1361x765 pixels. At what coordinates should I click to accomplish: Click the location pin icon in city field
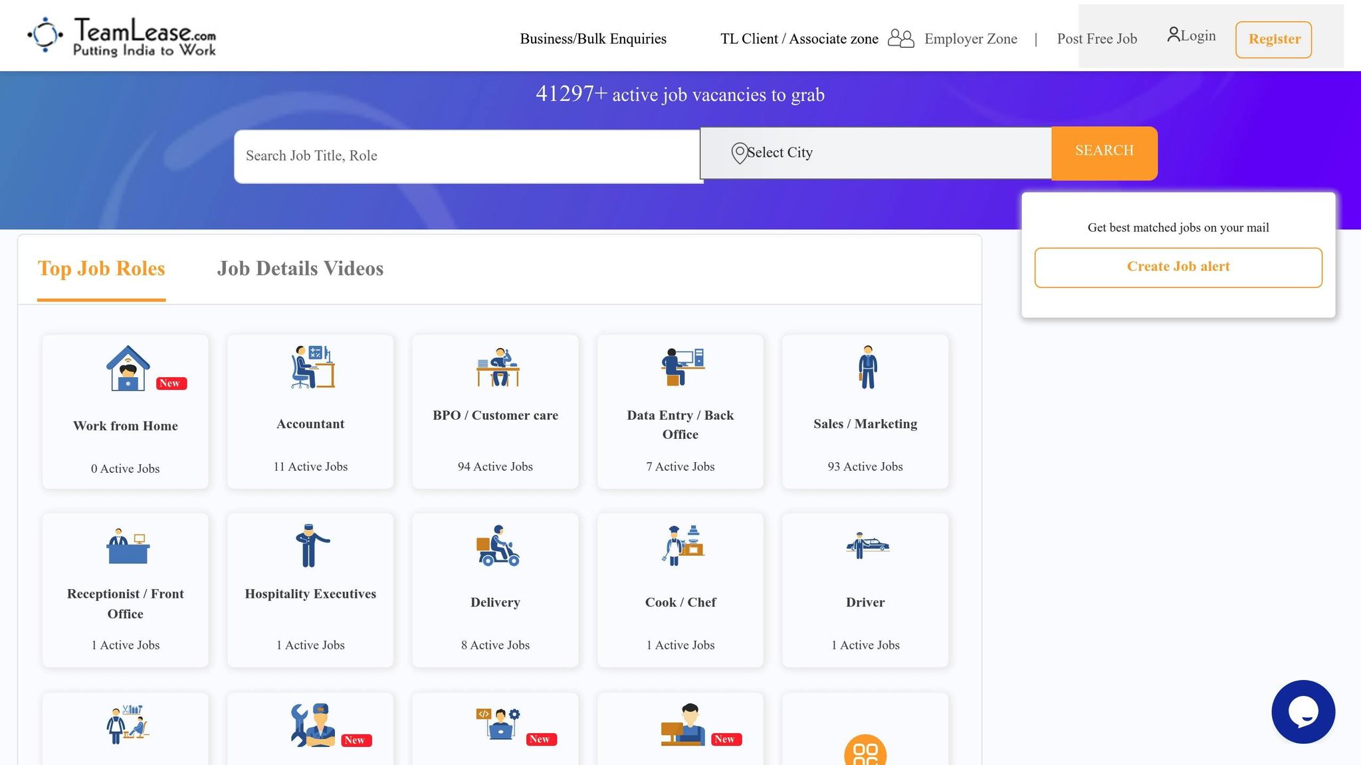pos(739,153)
